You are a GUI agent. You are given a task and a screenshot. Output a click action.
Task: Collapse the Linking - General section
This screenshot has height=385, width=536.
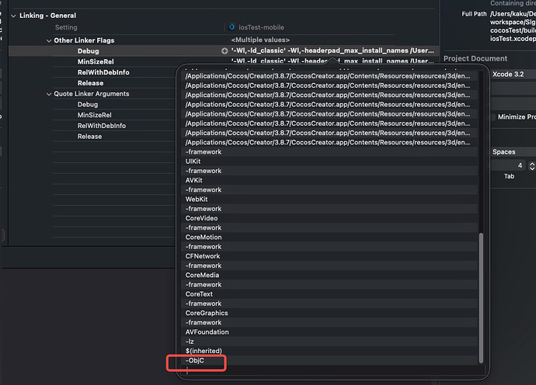coord(12,16)
